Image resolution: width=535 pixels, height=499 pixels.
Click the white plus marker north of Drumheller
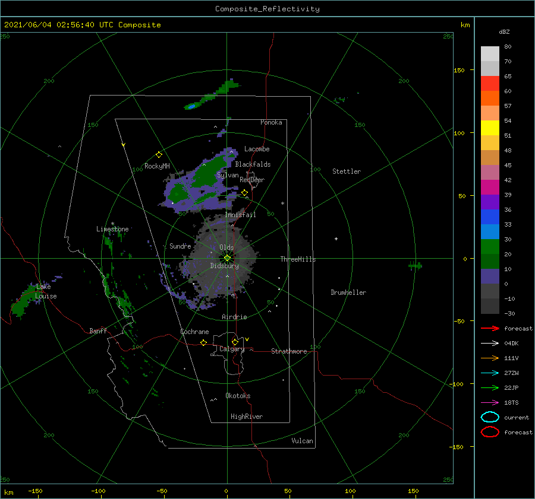click(x=336, y=239)
